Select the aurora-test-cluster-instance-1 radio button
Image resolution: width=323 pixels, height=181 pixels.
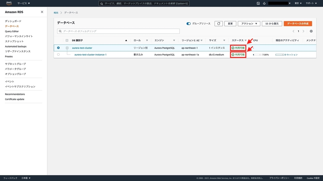58,54
